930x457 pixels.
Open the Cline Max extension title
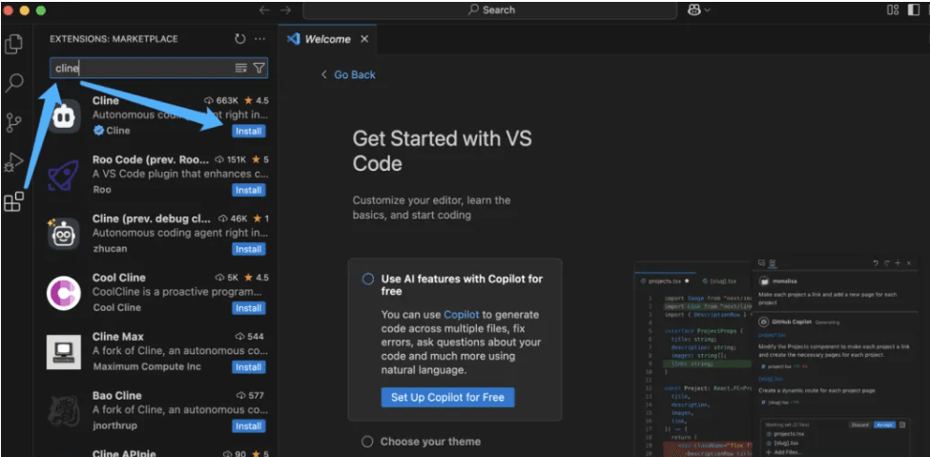pos(118,337)
